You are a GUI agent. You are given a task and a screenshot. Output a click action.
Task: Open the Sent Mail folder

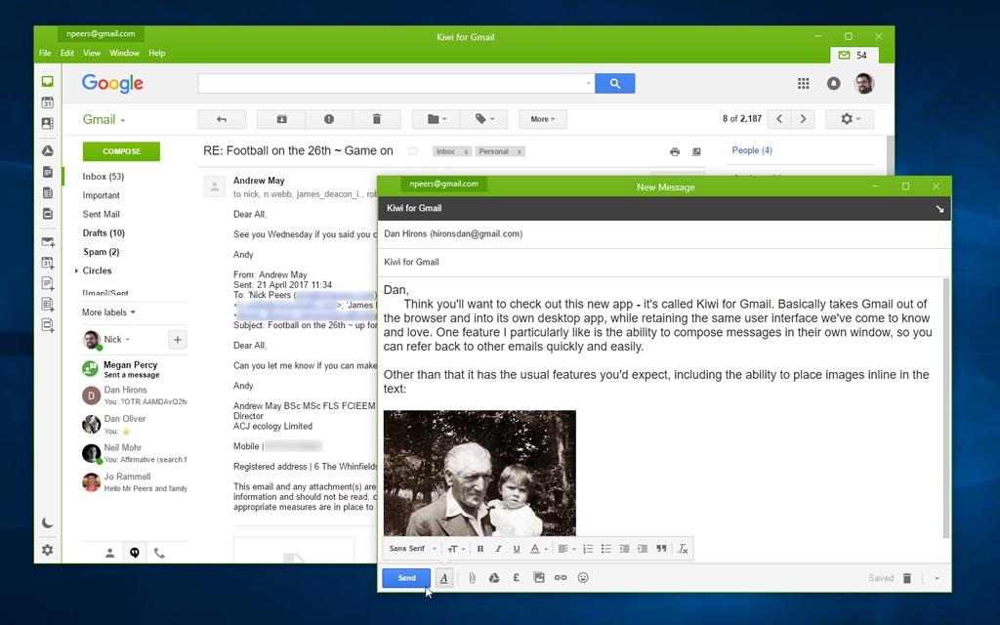click(x=101, y=214)
